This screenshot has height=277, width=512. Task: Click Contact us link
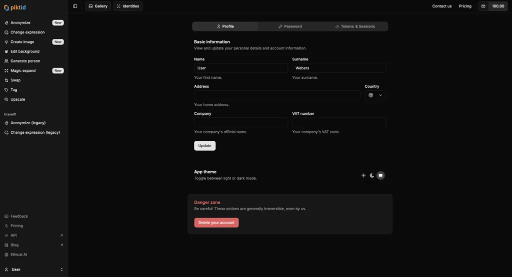click(442, 6)
